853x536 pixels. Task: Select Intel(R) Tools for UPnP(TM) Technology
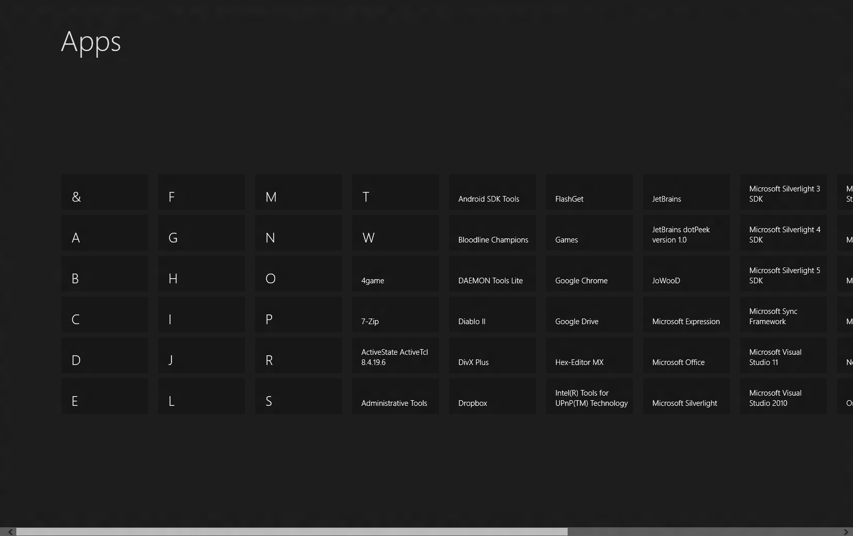(590, 396)
